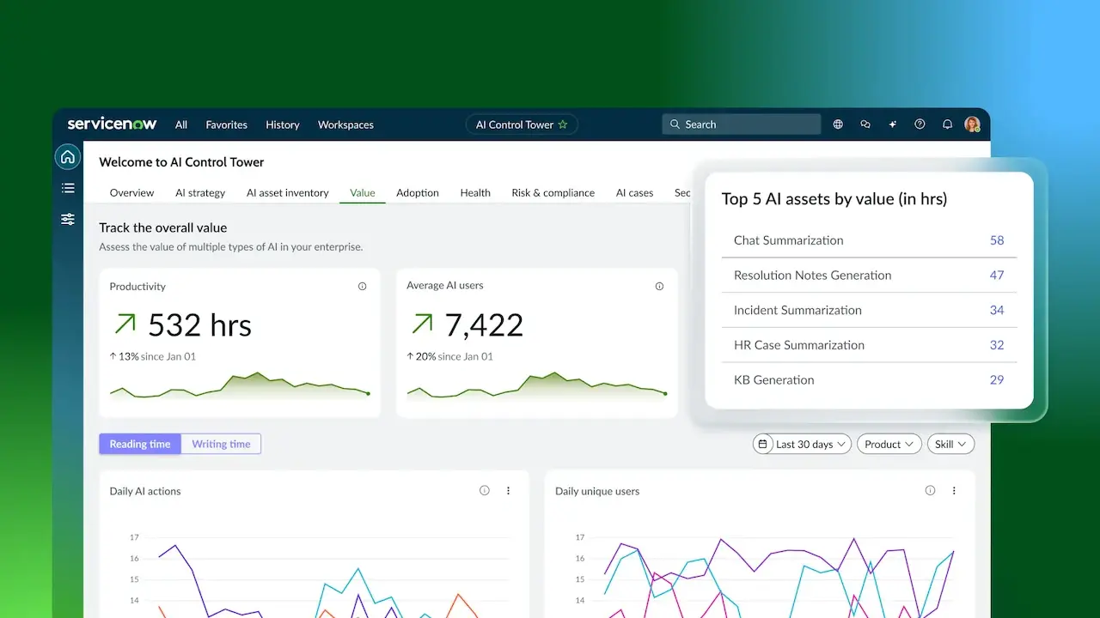
Task: Click the Home icon in left sidebar
Action: [68, 157]
